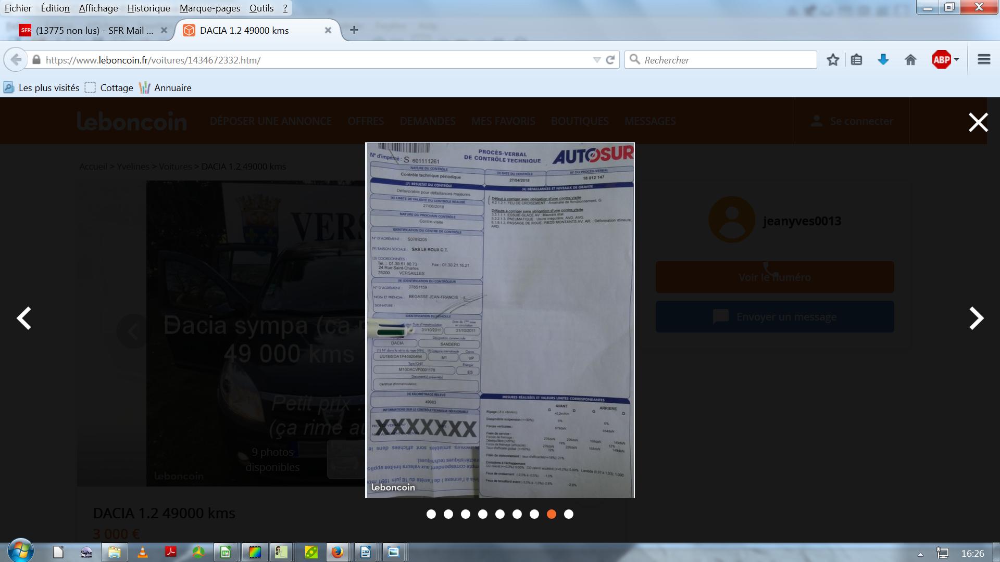The height and width of the screenshot is (562, 1000).
Task: Select the highlighted orange eighth photo dot
Action: click(551, 514)
